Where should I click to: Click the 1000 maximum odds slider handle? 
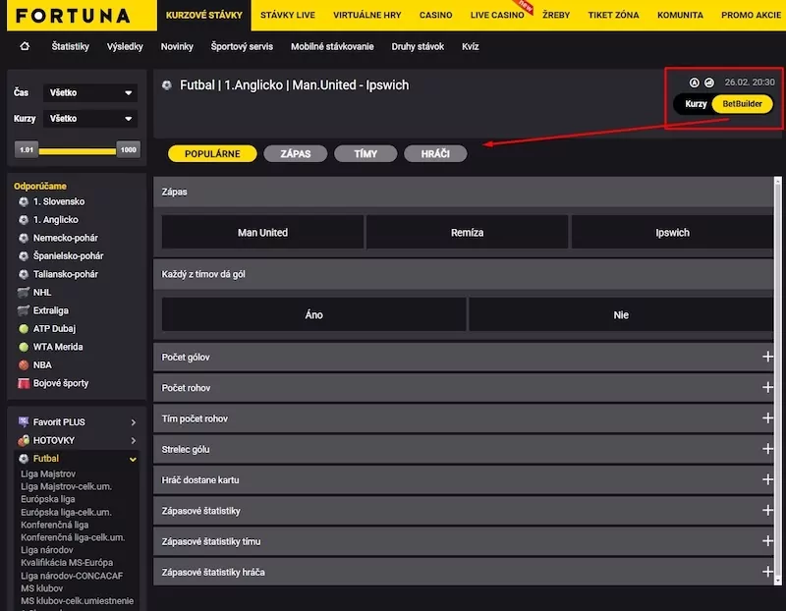[x=129, y=149]
